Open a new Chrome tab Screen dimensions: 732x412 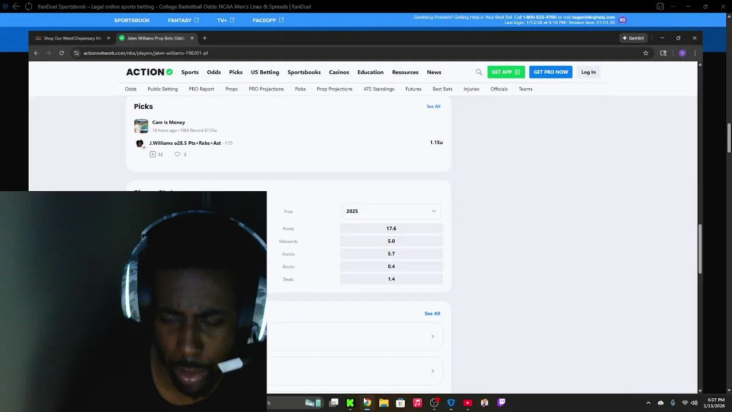[x=205, y=38]
